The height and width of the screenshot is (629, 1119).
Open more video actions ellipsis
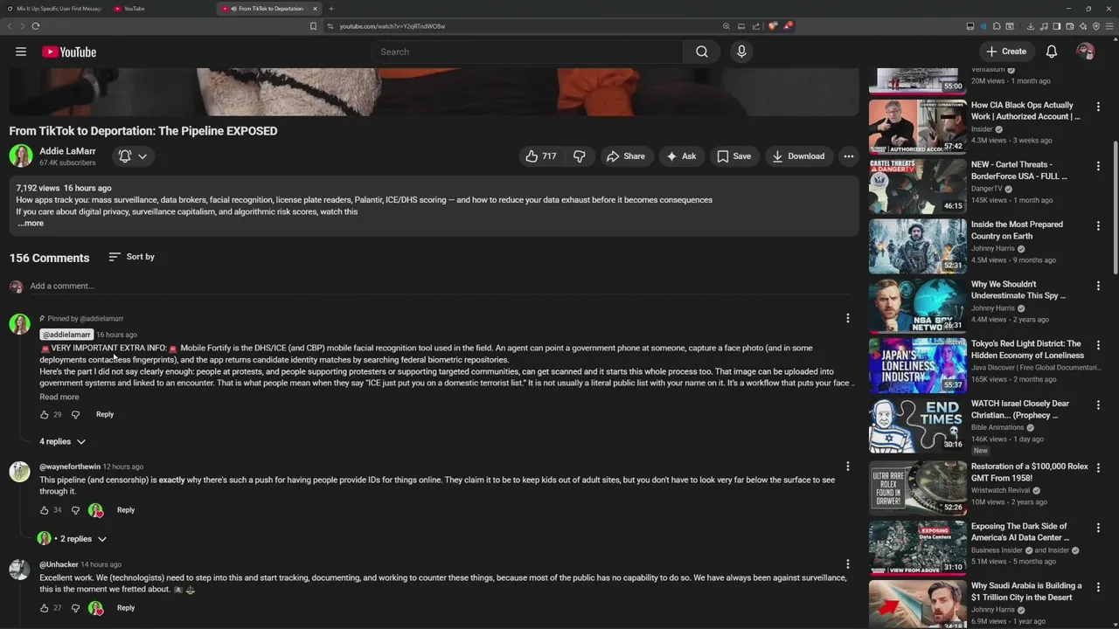click(848, 156)
